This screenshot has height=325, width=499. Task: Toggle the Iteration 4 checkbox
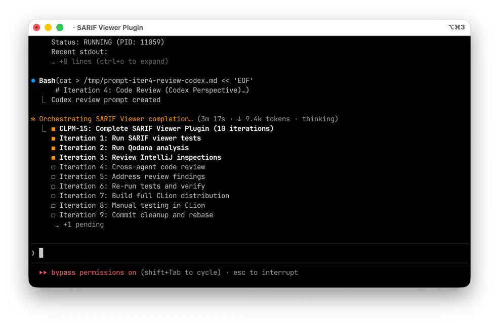[x=53, y=167]
